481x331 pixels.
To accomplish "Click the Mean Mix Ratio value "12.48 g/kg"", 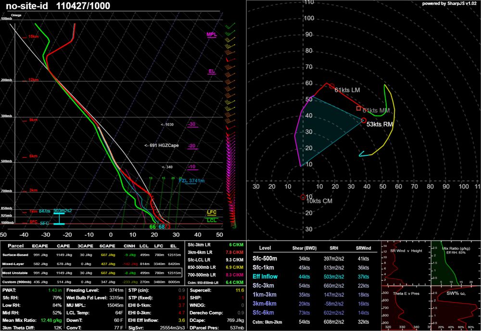I will click(x=51, y=320).
